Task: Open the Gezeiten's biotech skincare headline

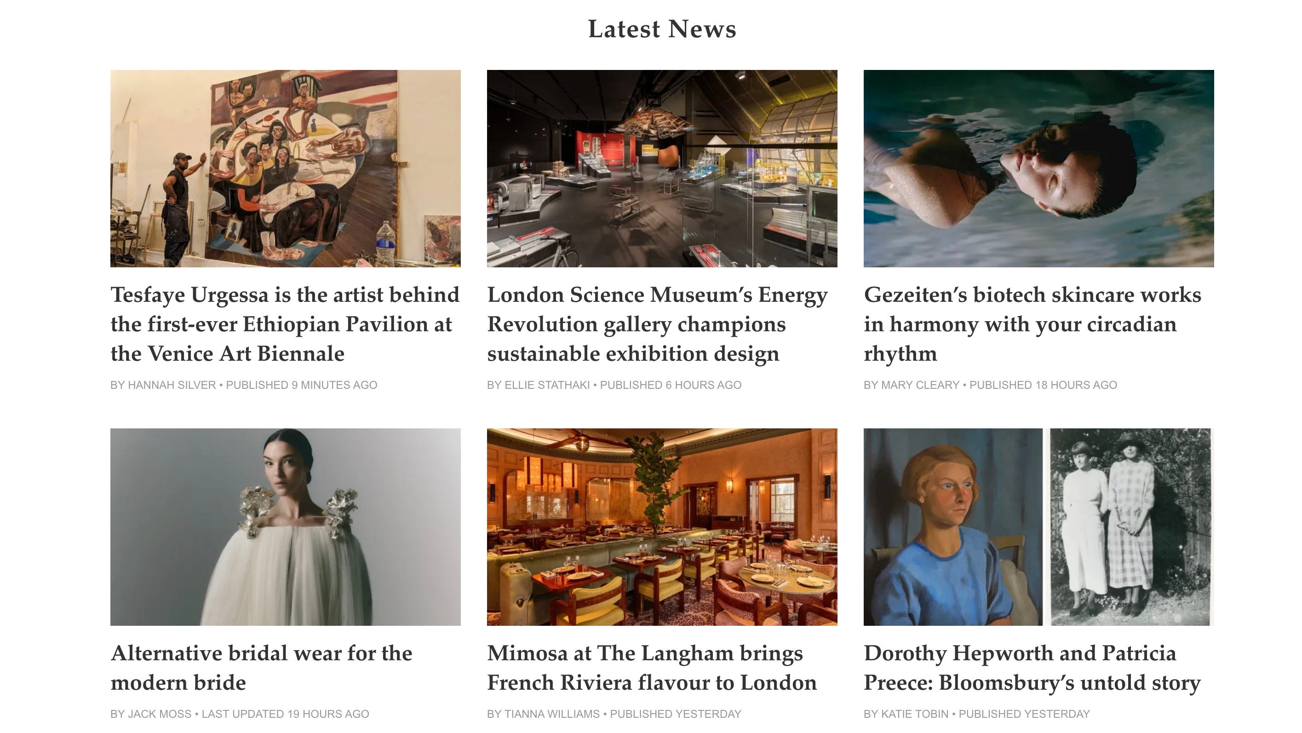Action: [x=1032, y=324]
